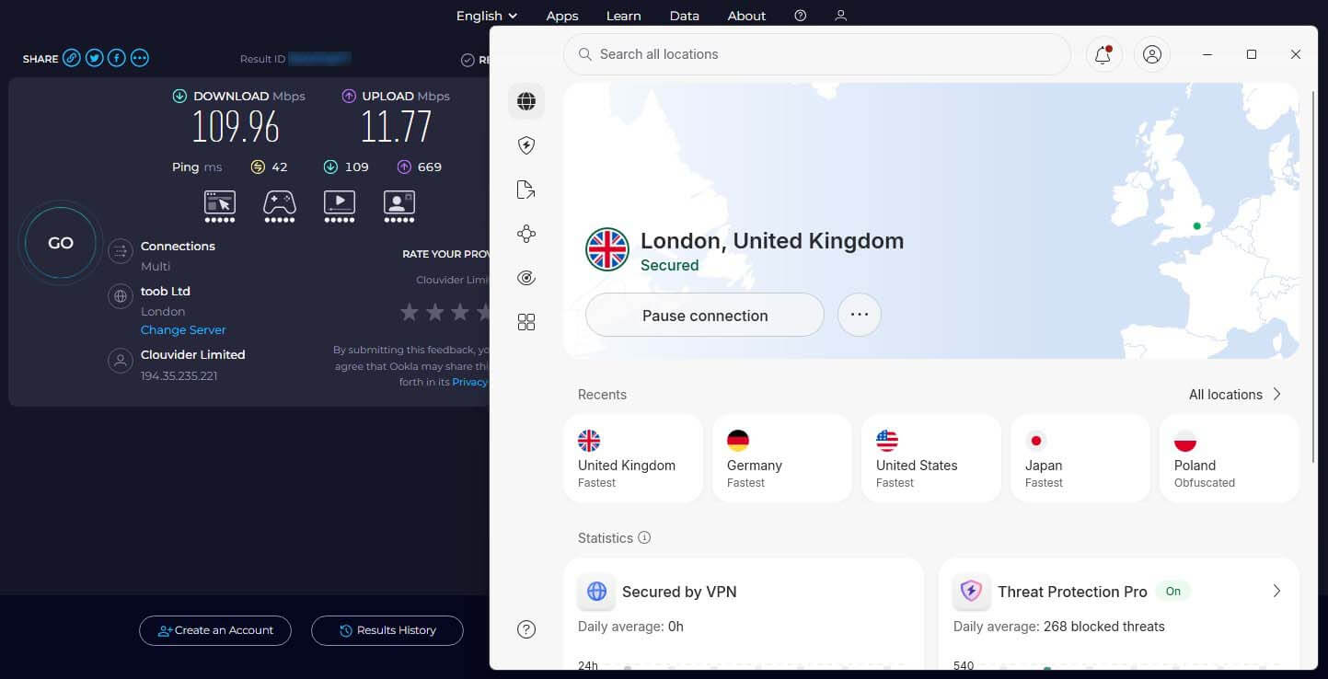Share Speedtest result on Facebook

pos(117,58)
